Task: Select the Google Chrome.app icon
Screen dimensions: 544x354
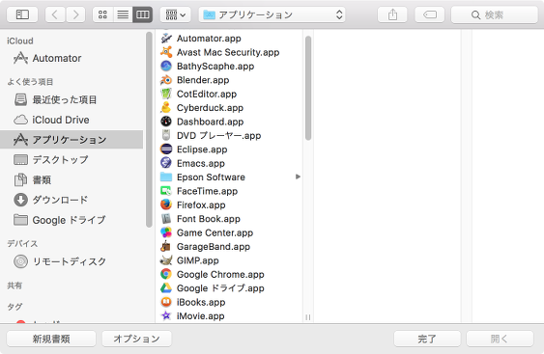Action: pos(166,274)
